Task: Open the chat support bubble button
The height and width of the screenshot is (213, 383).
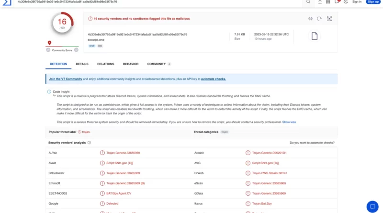Action: (x=372, y=207)
